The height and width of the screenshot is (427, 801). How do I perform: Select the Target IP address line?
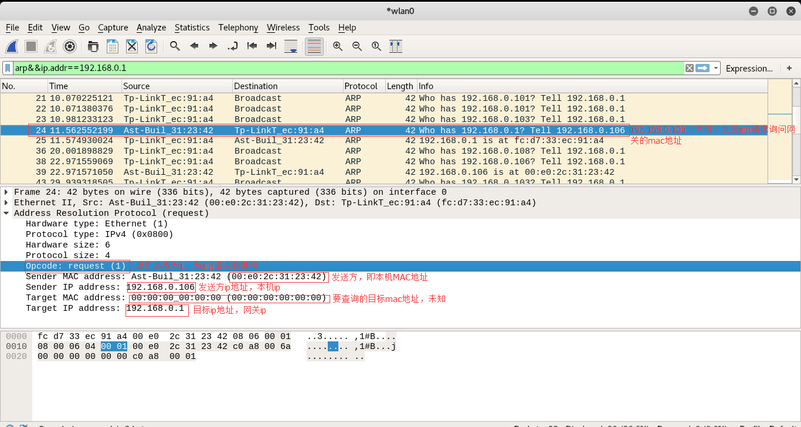(x=105, y=309)
